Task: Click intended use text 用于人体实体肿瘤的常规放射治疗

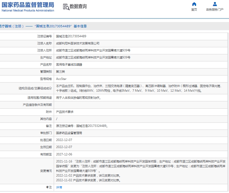Action: pos(78,98)
